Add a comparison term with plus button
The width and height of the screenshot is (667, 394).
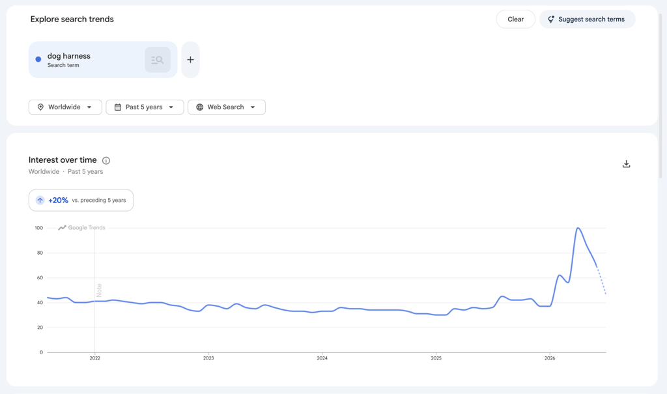190,59
